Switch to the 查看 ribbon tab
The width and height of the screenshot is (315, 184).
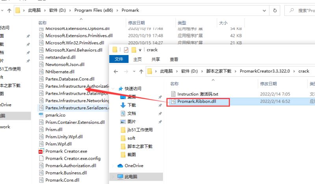pos(174,59)
